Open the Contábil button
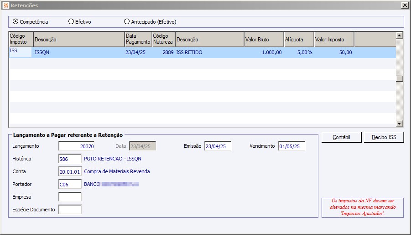This screenshot has height=235, width=411. (341, 137)
